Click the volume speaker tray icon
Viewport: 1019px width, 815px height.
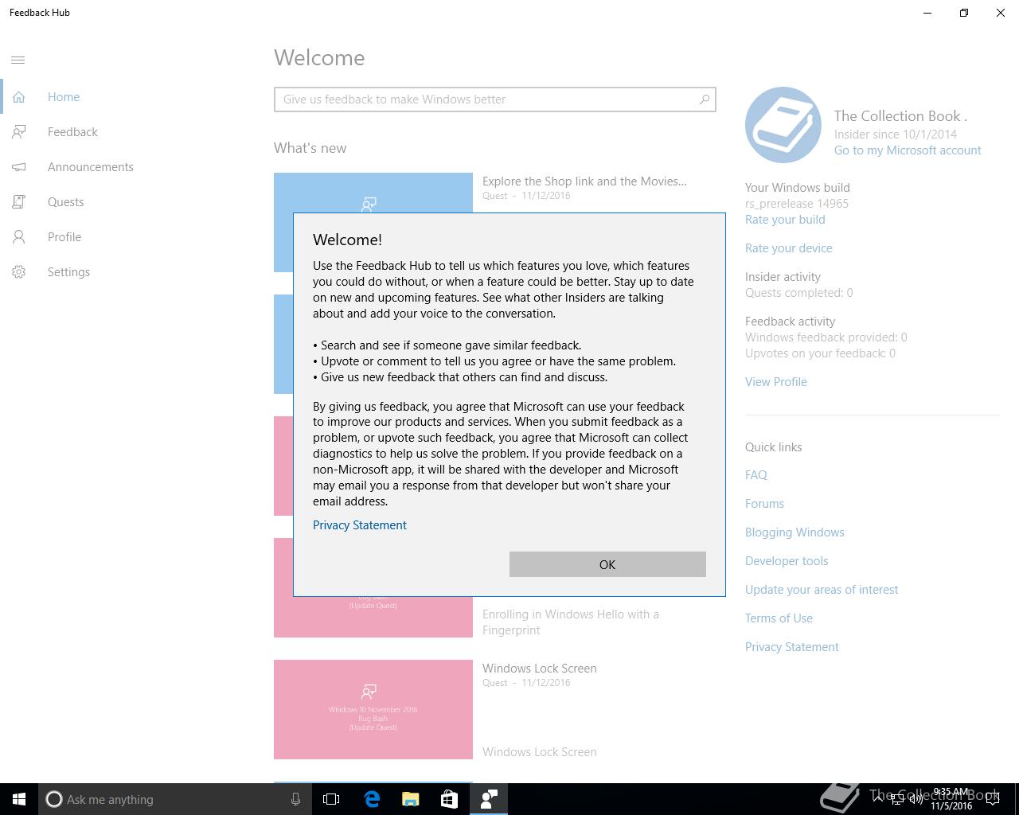916,799
